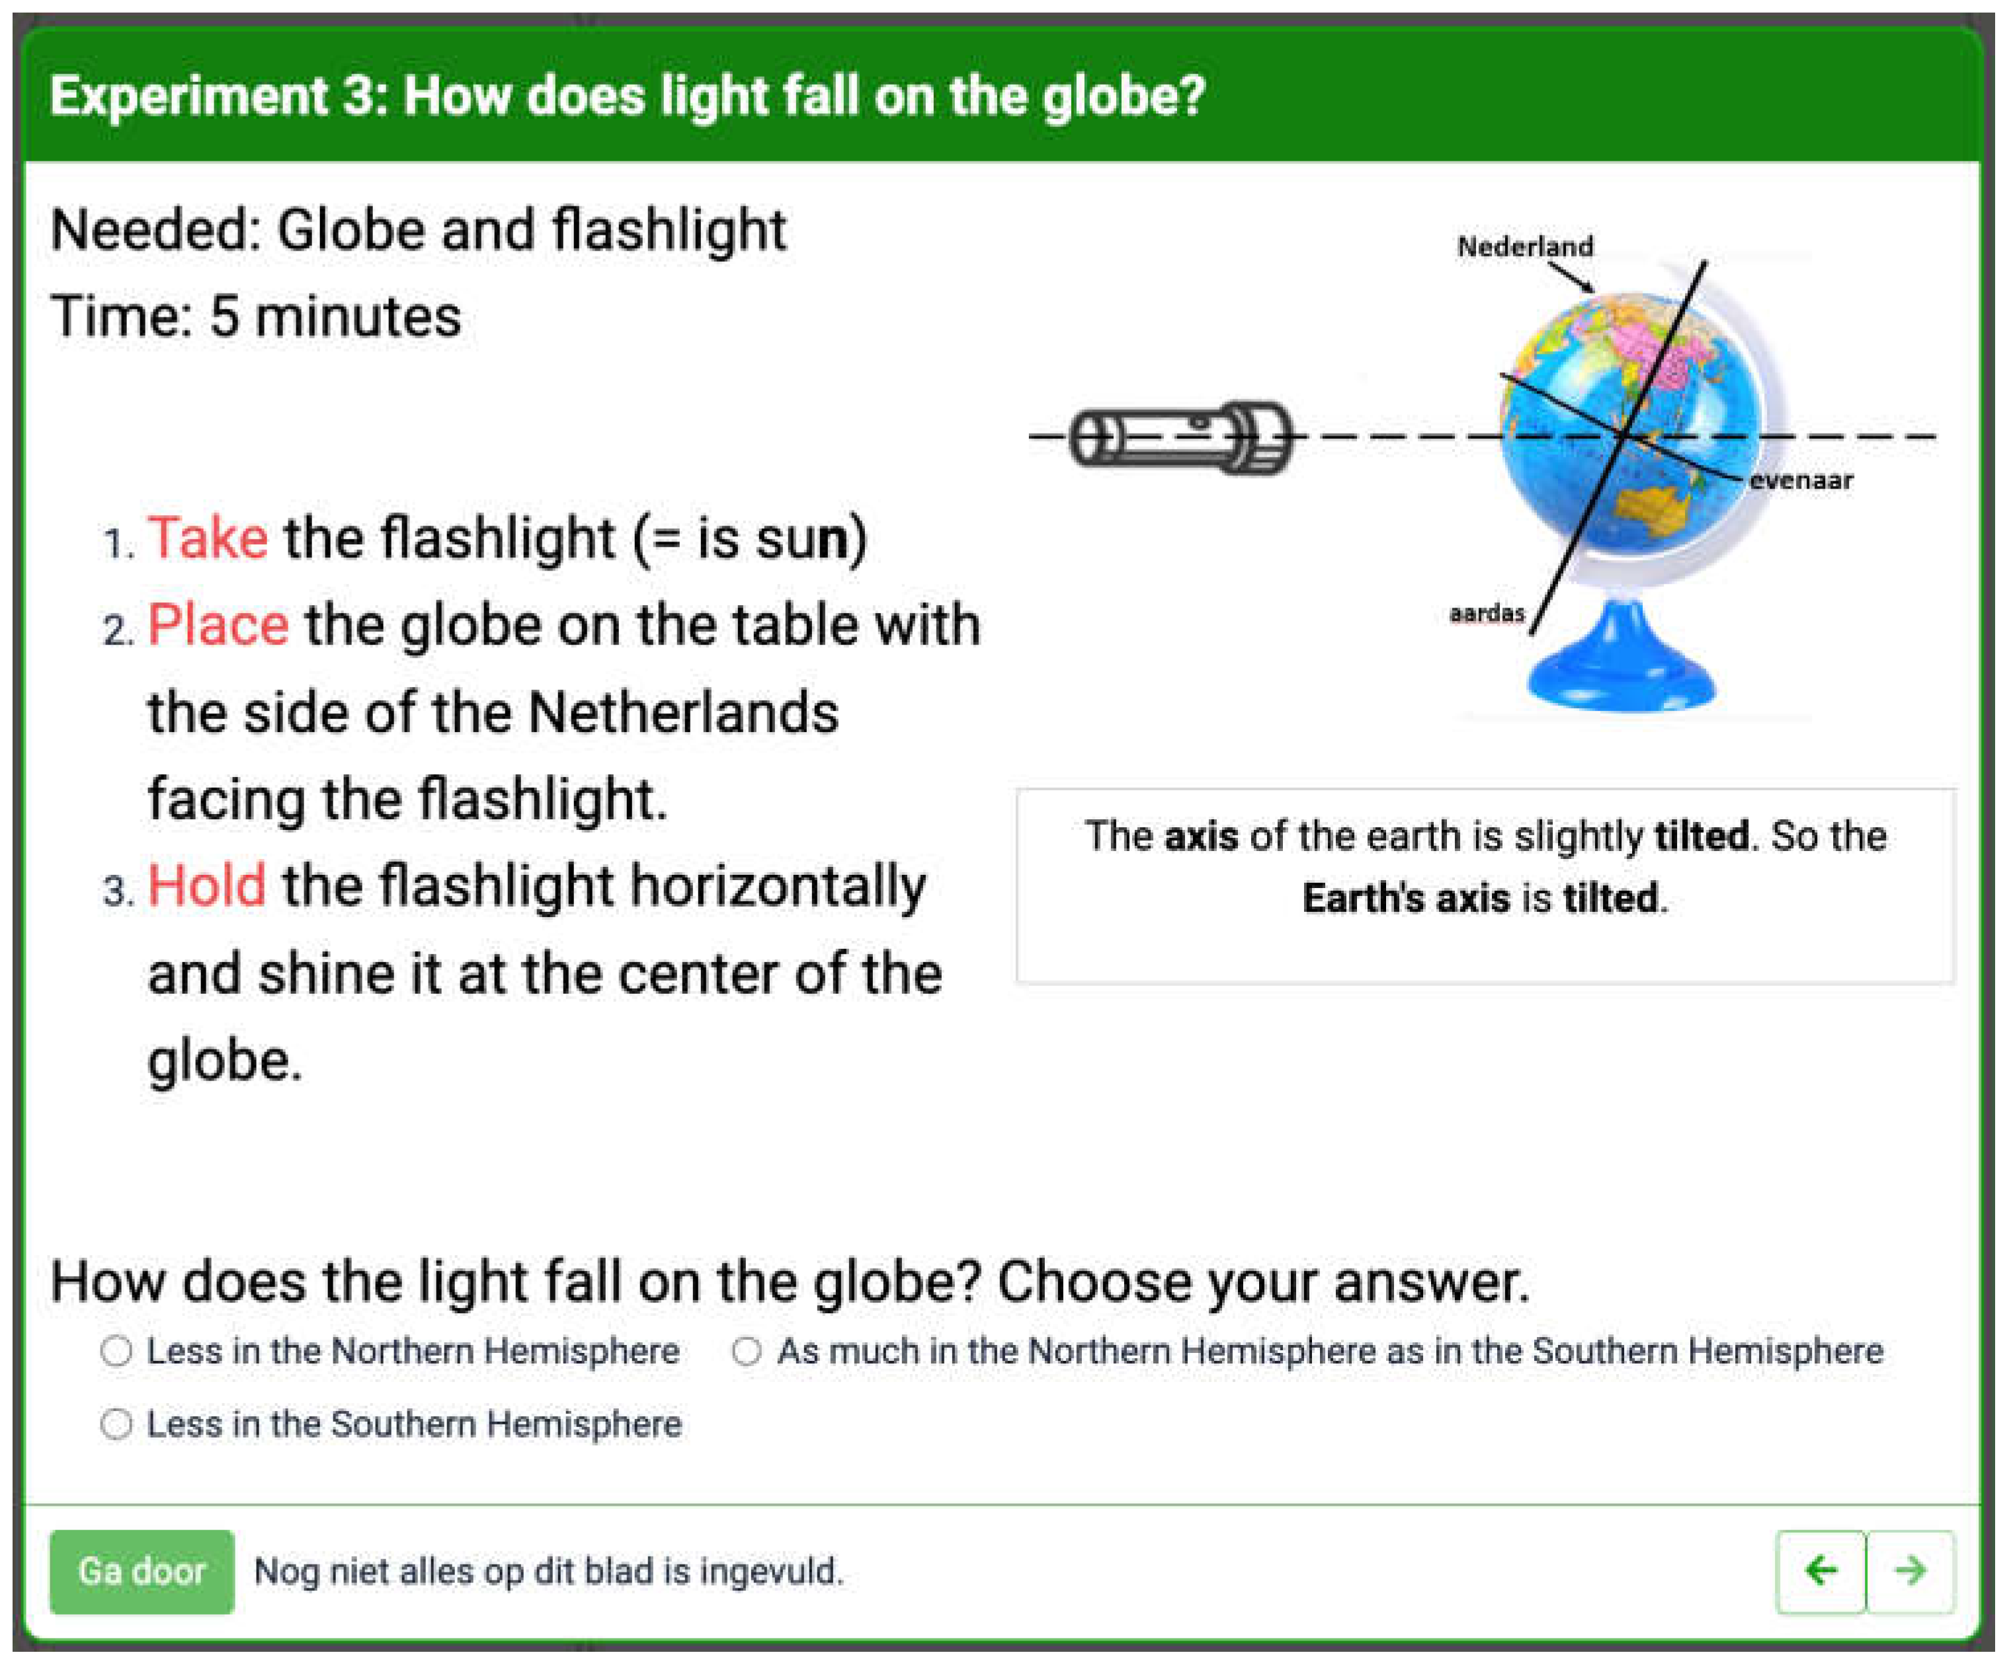Click the "Needed: Globe and flashlight" line
This screenshot has width=2011, height=1667.
tap(419, 230)
